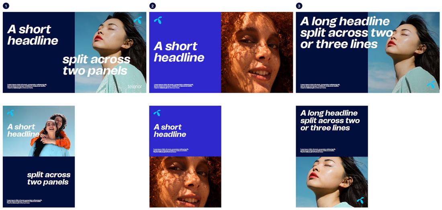Click the number 1 circle badge
The width and height of the screenshot is (442, 210).
[6, 6]
